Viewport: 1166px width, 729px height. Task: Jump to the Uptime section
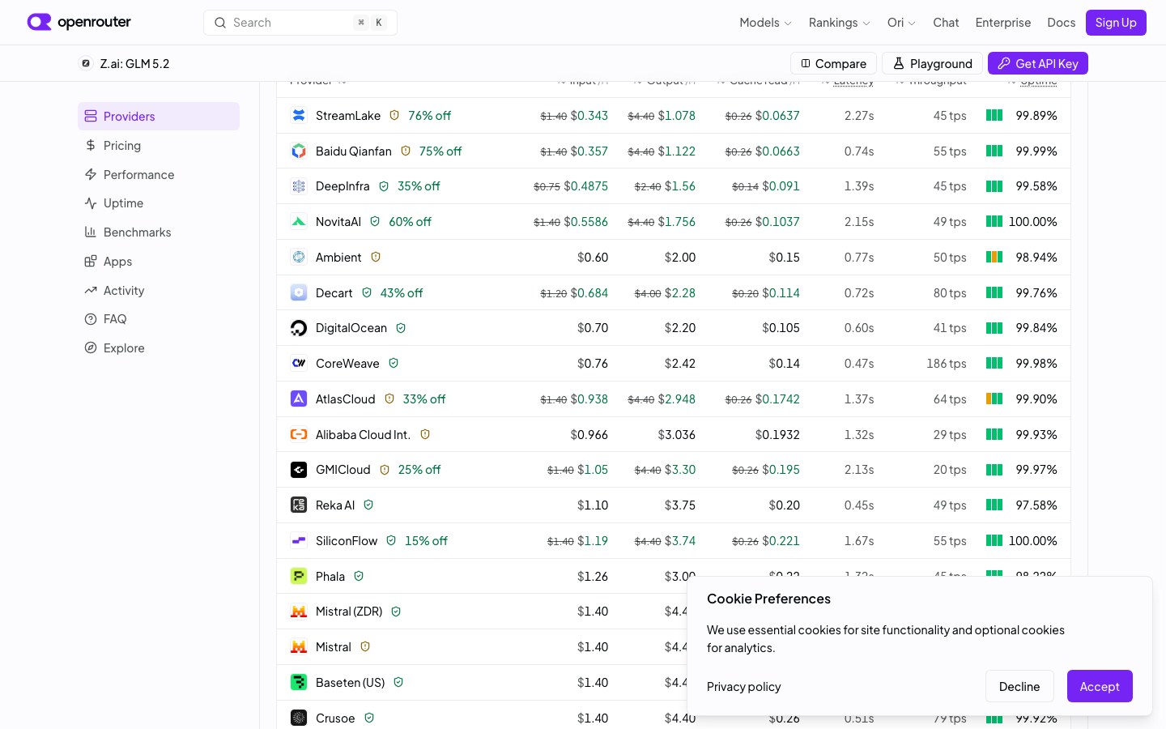pos(159,203)
